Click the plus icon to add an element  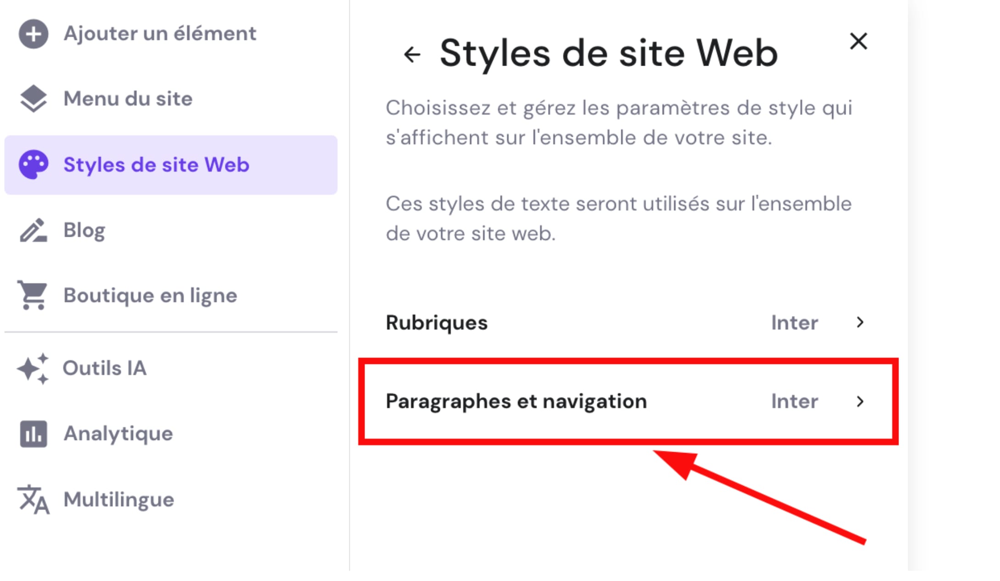click(x=33, y=34)
